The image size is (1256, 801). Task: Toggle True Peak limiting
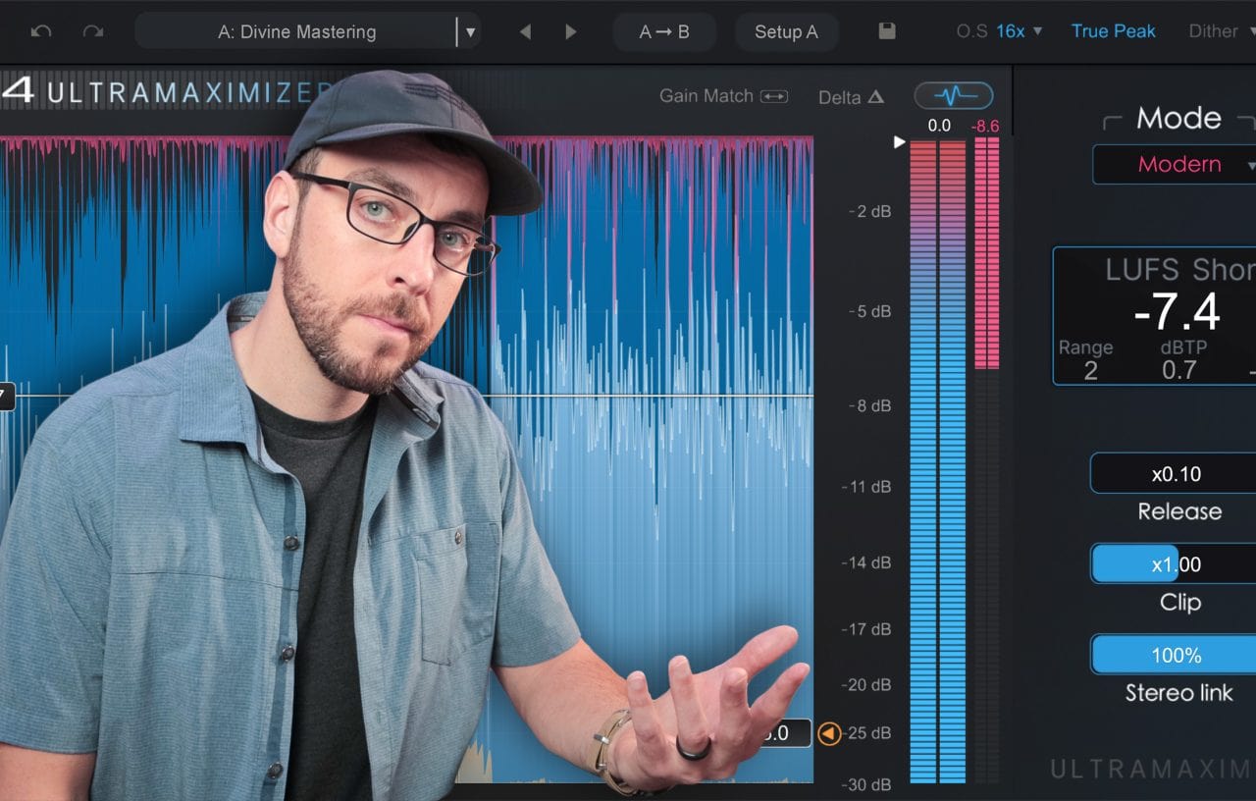pyautogui.click(x=1113, y=31)
